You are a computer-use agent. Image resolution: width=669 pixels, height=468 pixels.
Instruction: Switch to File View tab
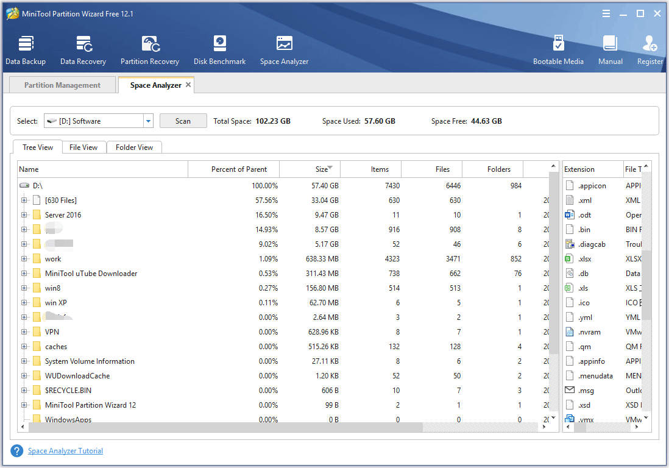83,147
